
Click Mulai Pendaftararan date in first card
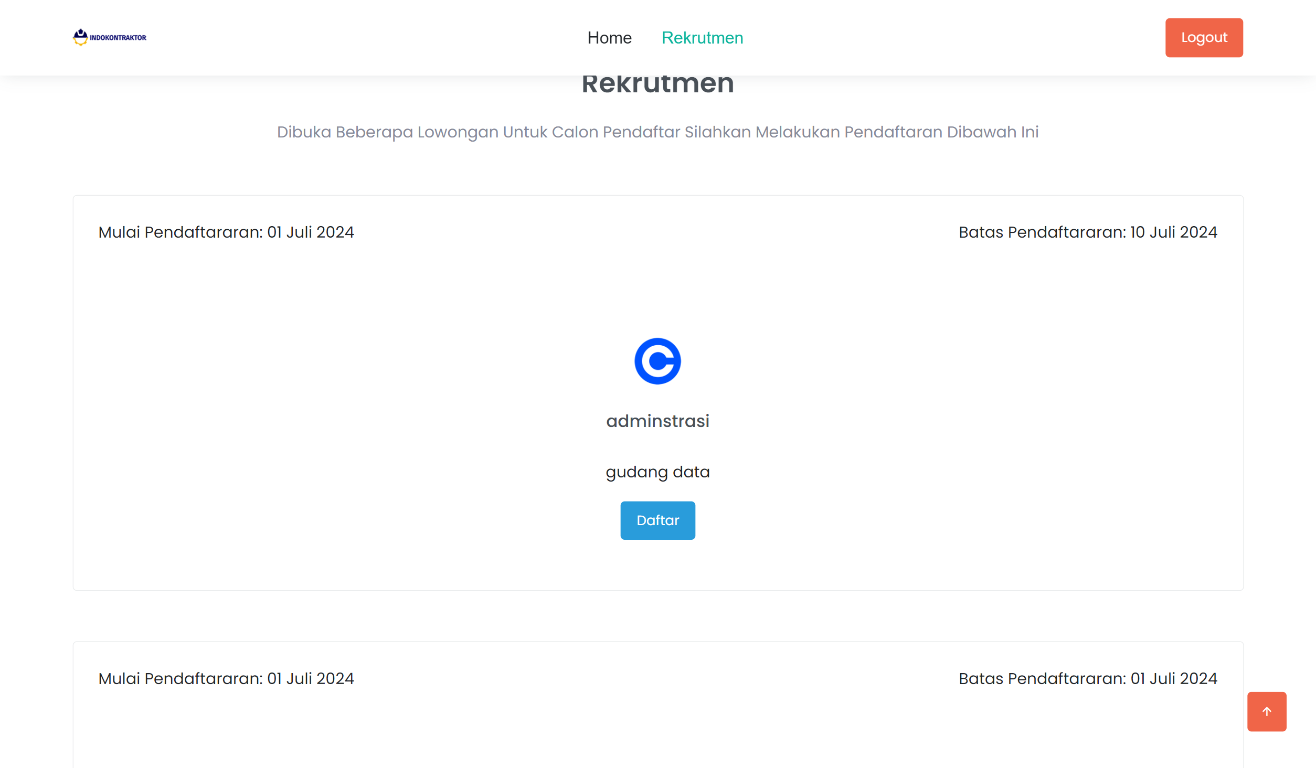click(x=226, y=232)
